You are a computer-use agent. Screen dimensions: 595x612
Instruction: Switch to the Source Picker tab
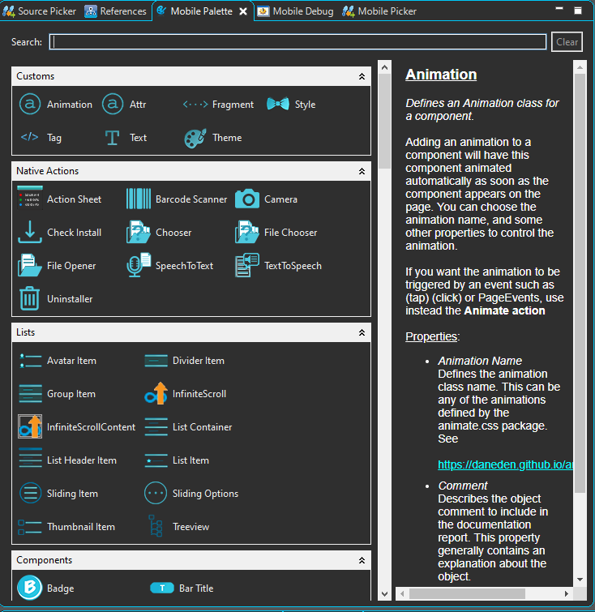click(x=39, y=11)
